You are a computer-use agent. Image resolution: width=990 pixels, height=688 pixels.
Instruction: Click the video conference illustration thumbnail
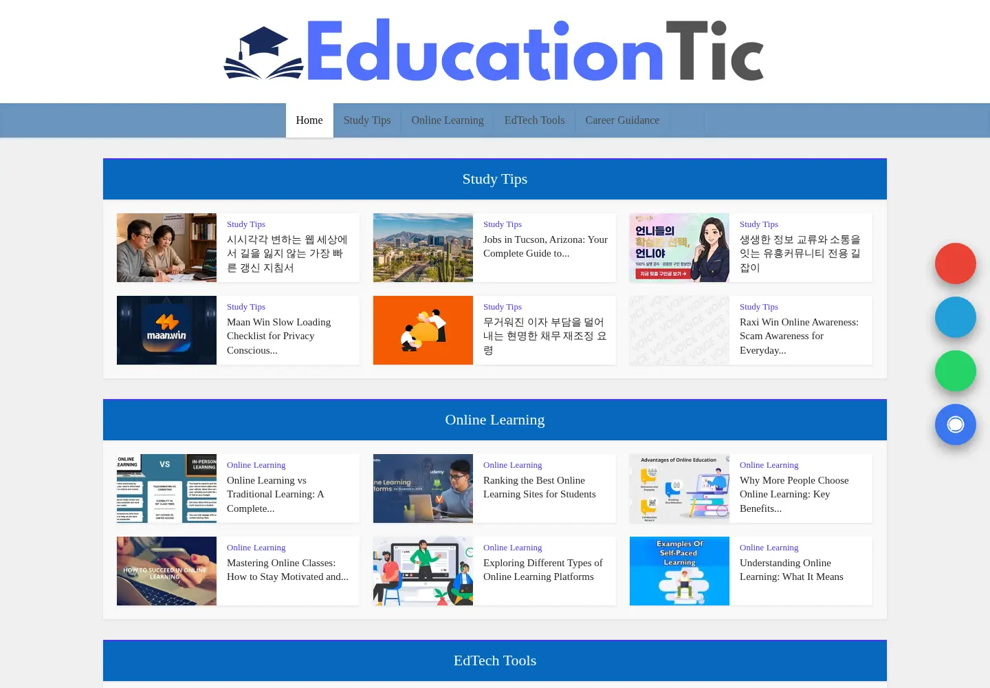(x=423, y=571)
